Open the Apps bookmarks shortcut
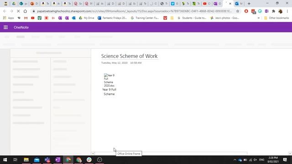 [x=9, y=18]
